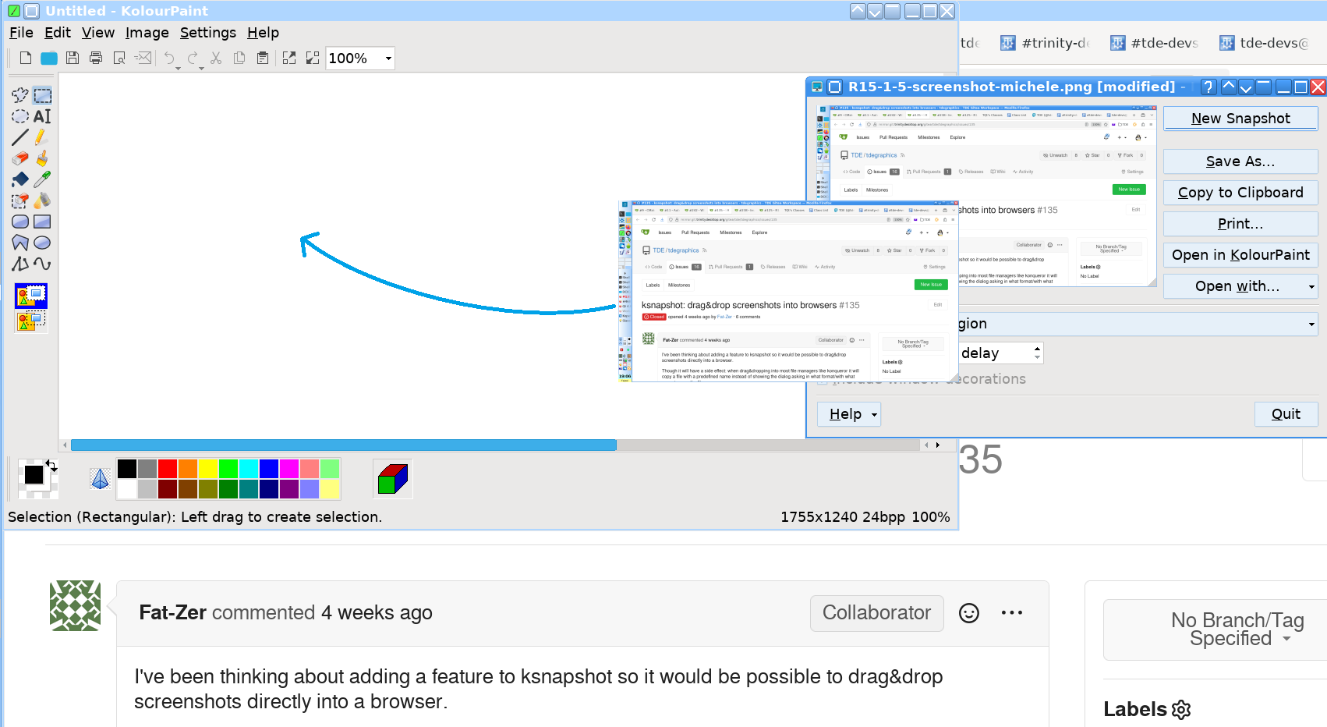Click Open in KolourPaint button
1327x727 pixels.
tap(1240, 255)
